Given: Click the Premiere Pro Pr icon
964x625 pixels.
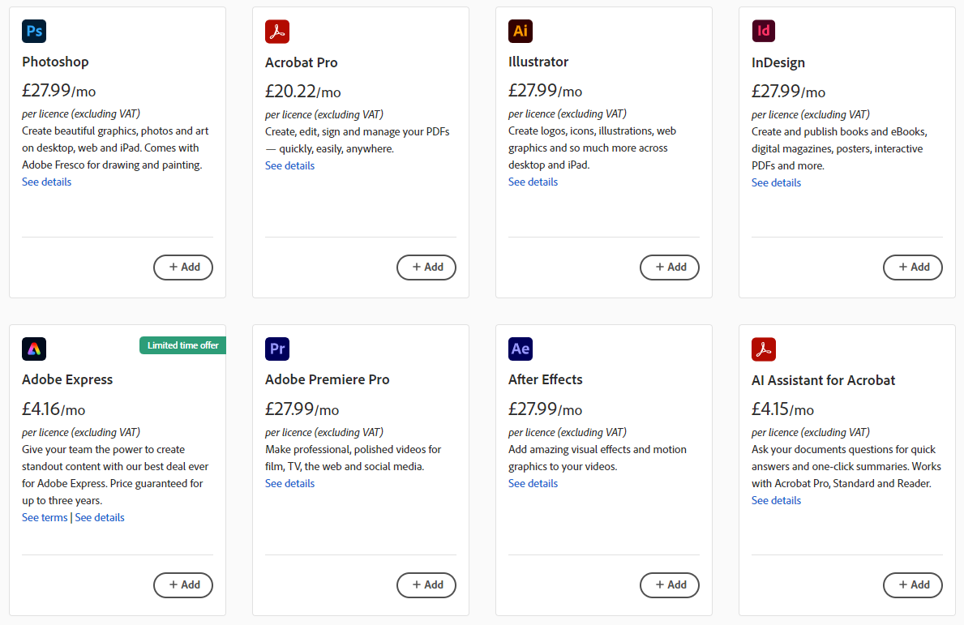Looking at the screenshot, I should click(x=277, y=349).
